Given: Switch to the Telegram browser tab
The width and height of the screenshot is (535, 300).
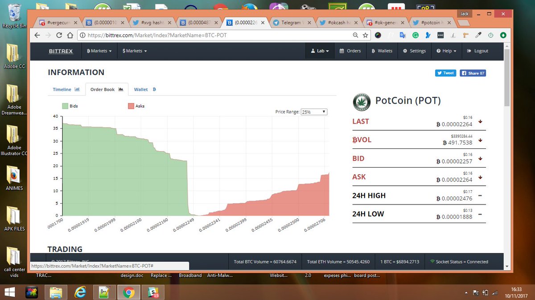Looking at the screenshot, I should coord(292,23).
